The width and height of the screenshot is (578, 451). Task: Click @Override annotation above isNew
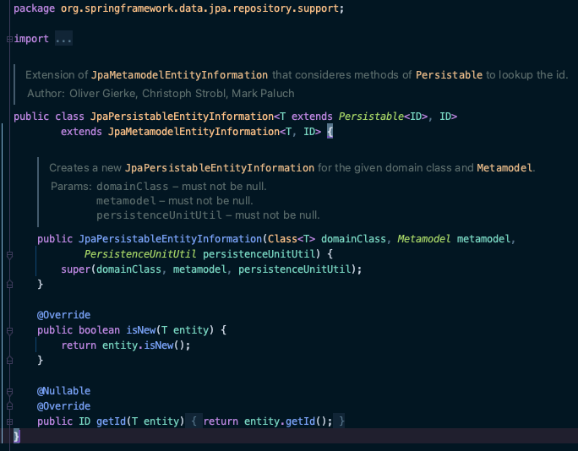63,315
